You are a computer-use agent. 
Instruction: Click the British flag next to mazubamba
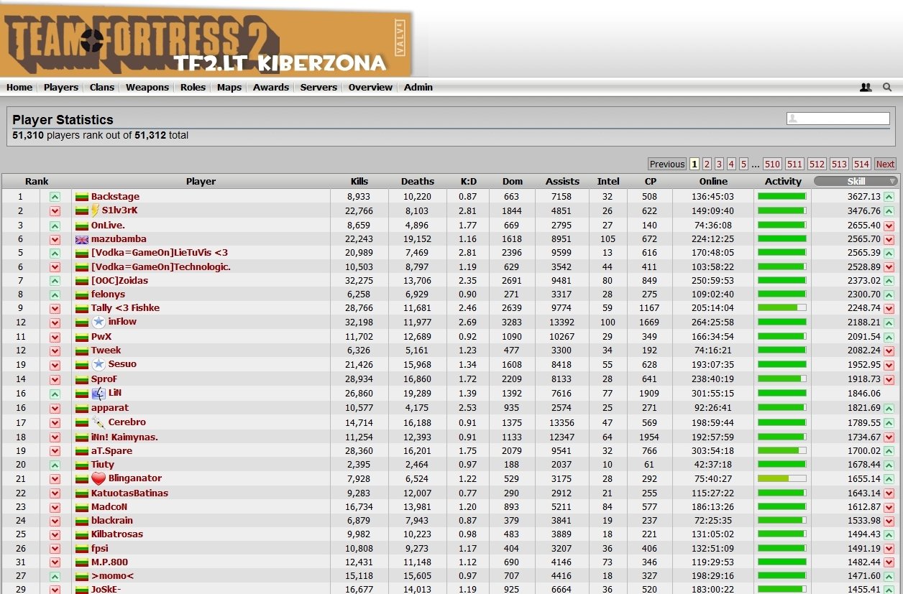(x=82, y=239)
